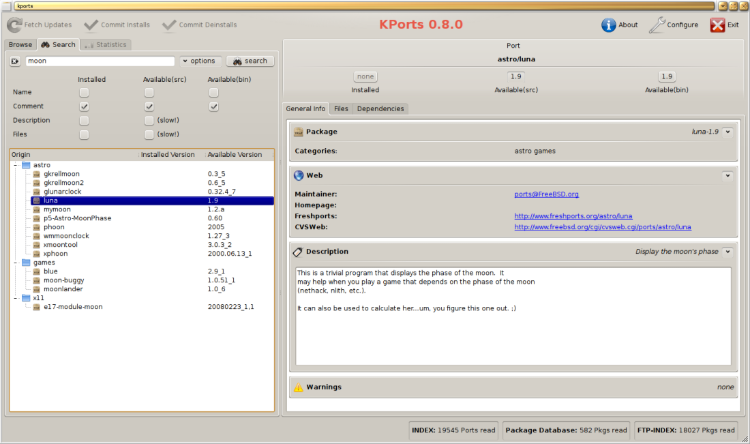Click the Available(bin) 1.9 version button
The image size is (750, 444).
point(667,76)
